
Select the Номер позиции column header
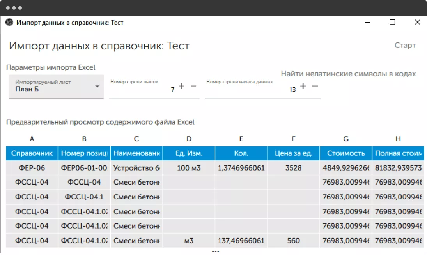pos(84,153)
